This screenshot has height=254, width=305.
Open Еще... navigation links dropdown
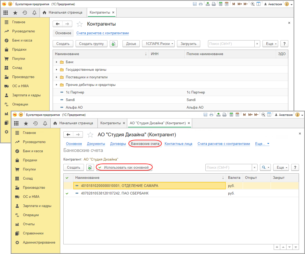tap(262, 144)
